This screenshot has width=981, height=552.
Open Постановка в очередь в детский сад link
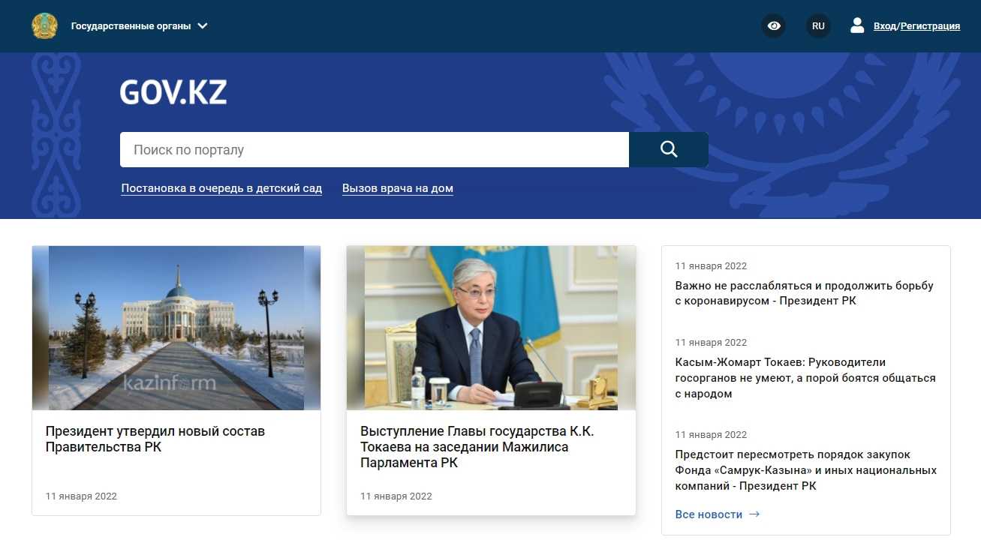(x=221, y=188)
